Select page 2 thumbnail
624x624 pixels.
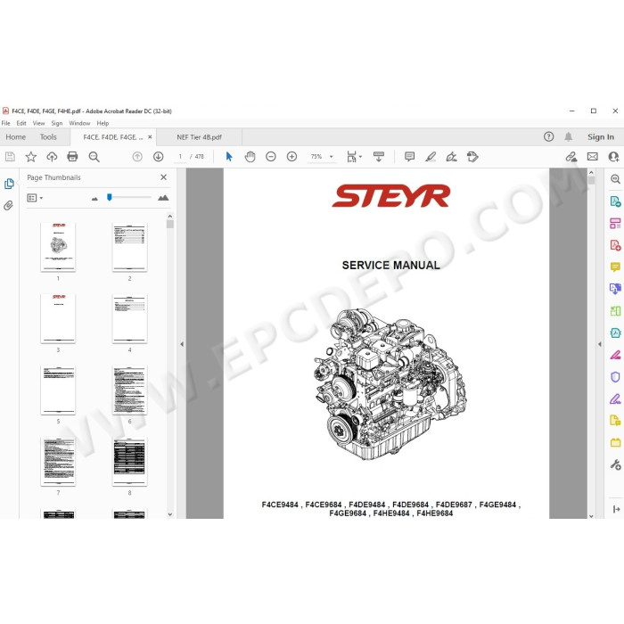pyautogui.click(x=130, y=247)
